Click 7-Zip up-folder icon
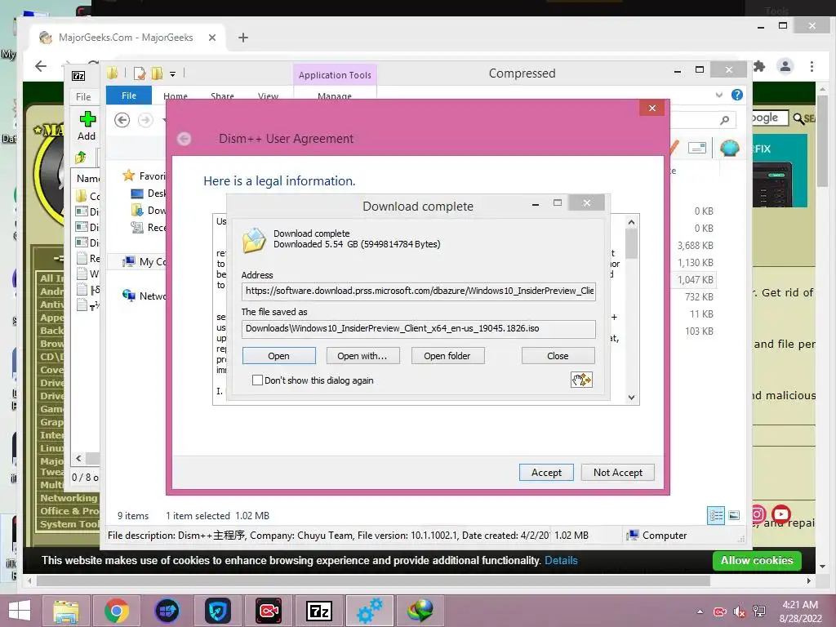The image size is (836, 627). point(81,157)
